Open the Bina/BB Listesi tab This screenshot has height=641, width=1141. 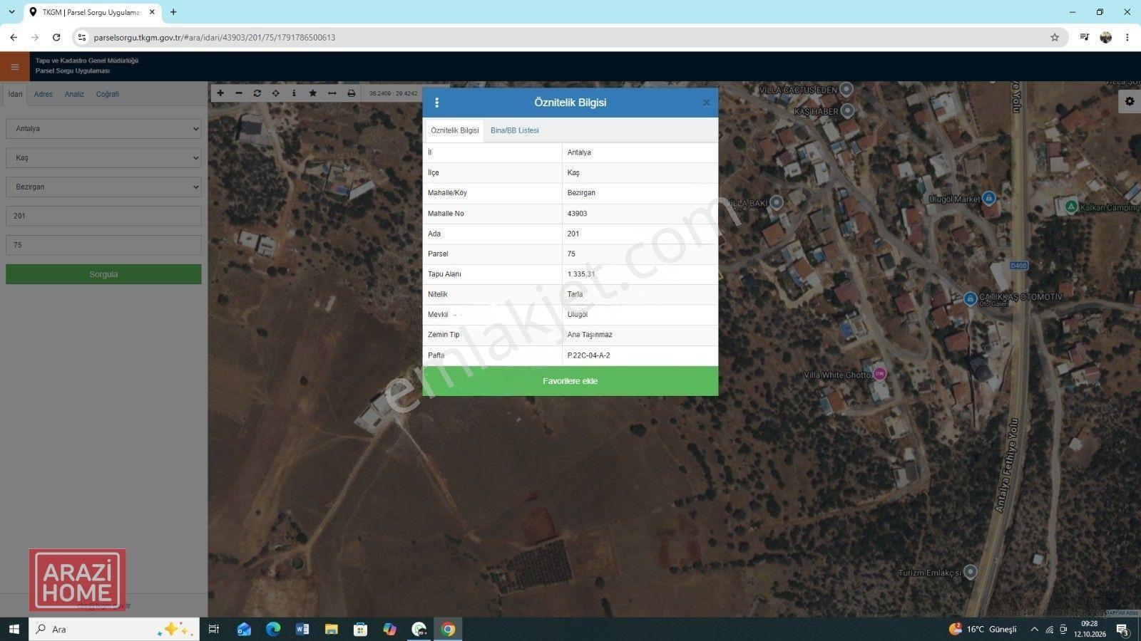[515, 130]
